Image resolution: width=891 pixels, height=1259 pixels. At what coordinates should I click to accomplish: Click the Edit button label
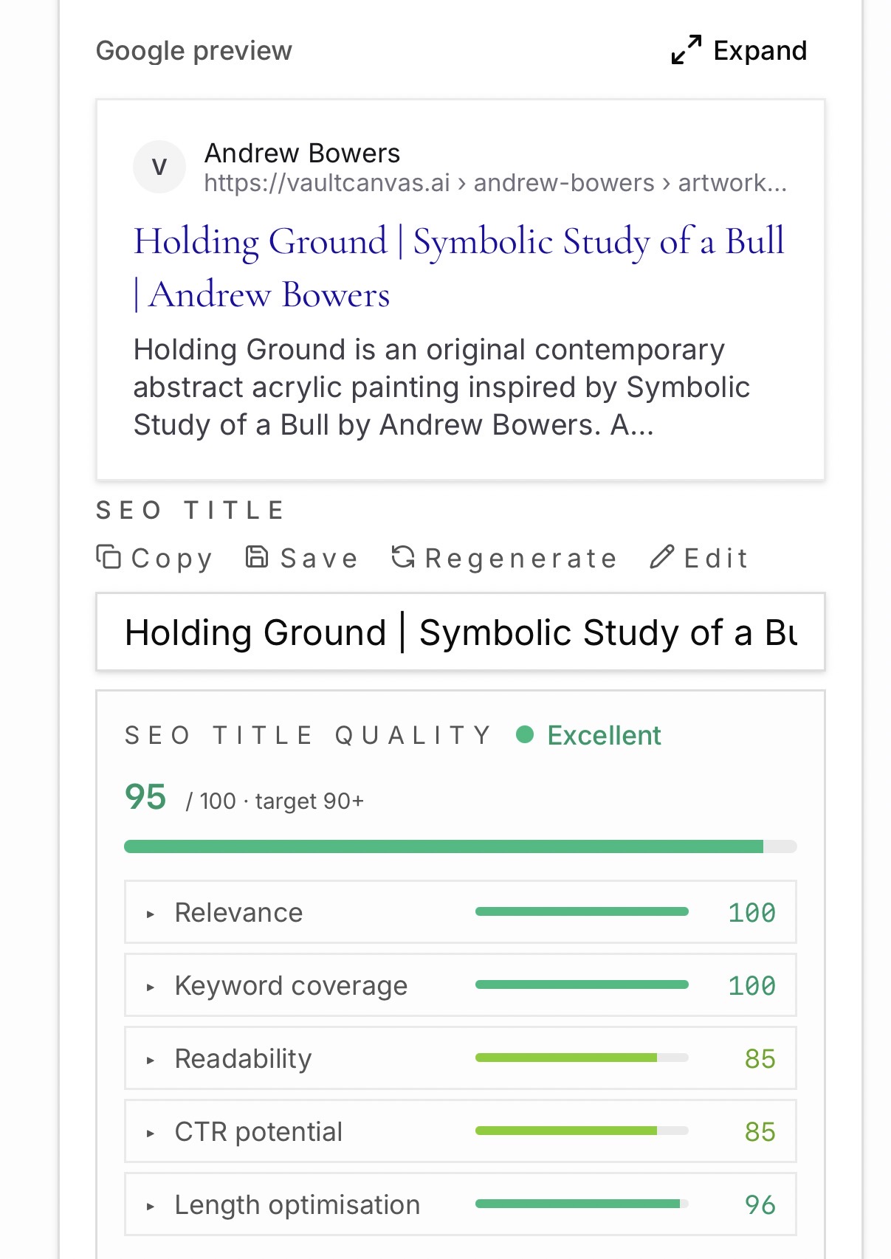click(716, 559)
